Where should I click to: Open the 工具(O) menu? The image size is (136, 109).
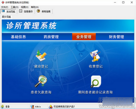[x=14, y=7]
